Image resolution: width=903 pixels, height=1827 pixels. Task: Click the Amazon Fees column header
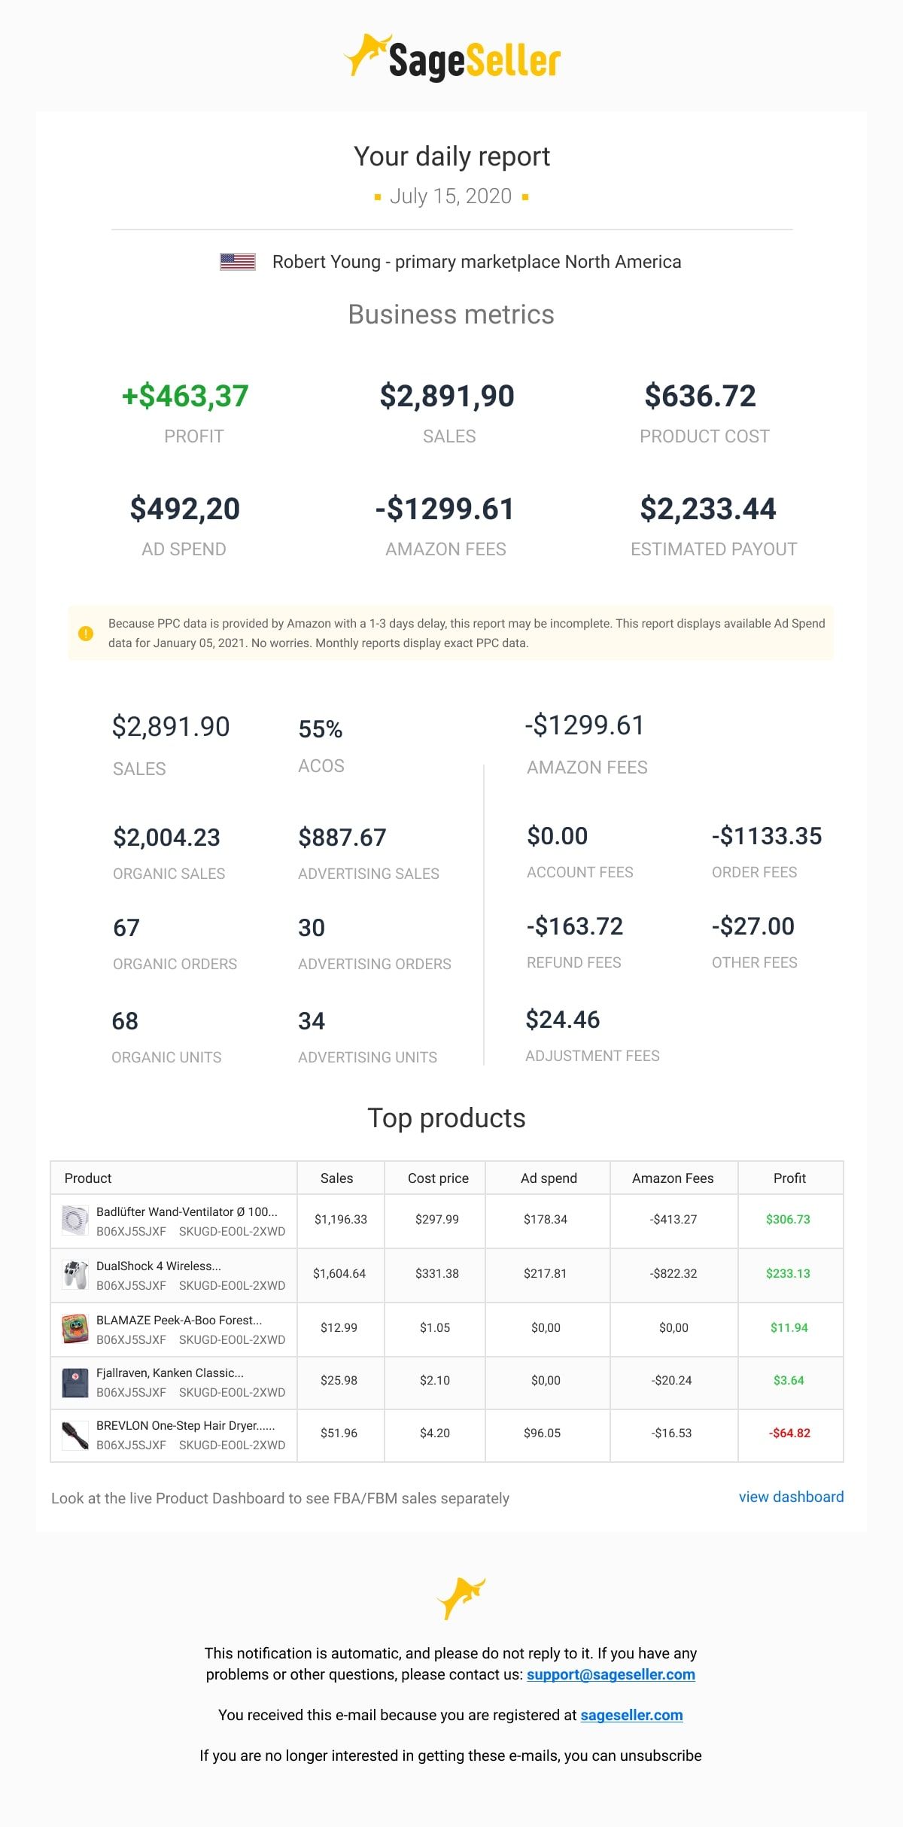[673, 1178]
